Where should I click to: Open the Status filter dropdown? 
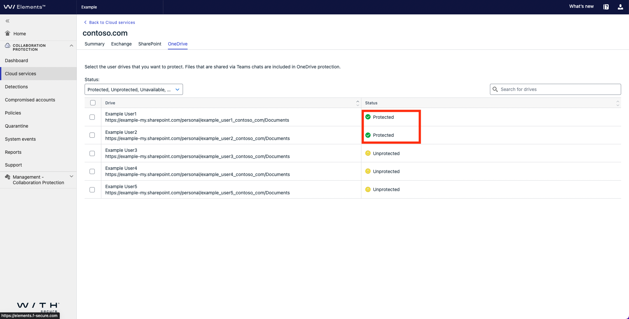coord(133,89)
